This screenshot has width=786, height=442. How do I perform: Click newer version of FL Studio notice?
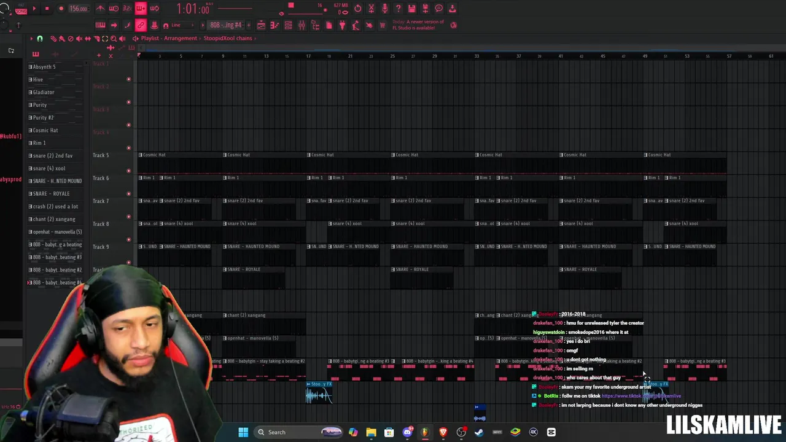pyautogui.click(x=418, y=25)
